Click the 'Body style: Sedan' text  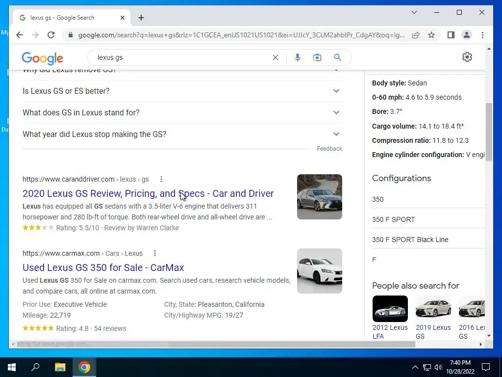click(399, 83)
